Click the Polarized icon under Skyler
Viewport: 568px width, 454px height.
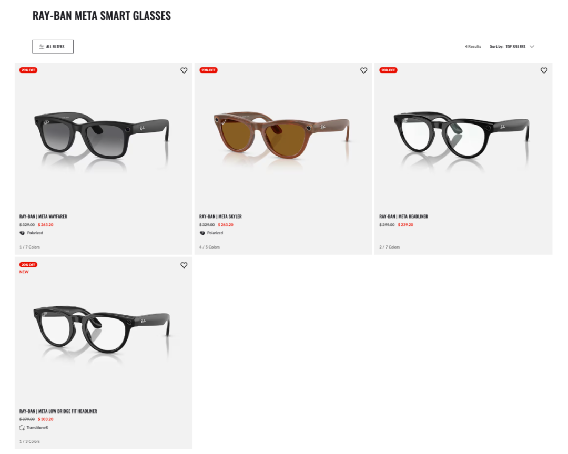pyautogui.click(x=202, y=233)
